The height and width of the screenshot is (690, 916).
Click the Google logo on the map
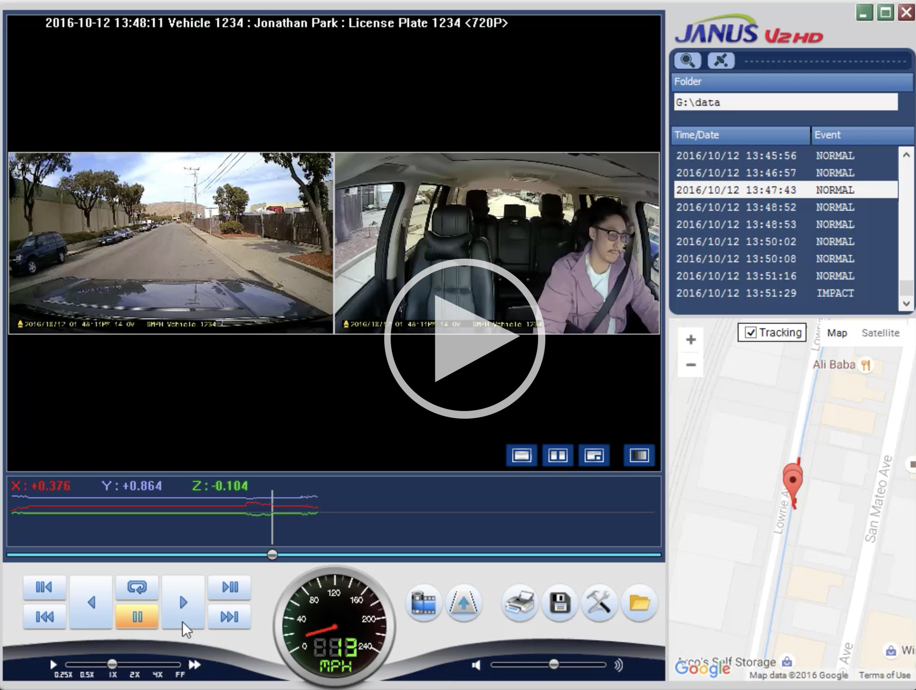[702, 668]
